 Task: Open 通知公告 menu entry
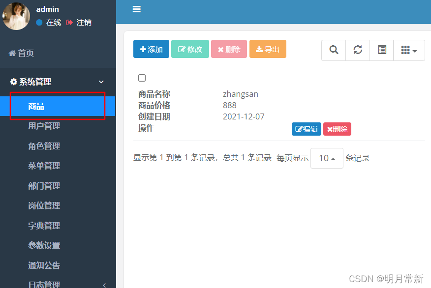click(44, 265)
